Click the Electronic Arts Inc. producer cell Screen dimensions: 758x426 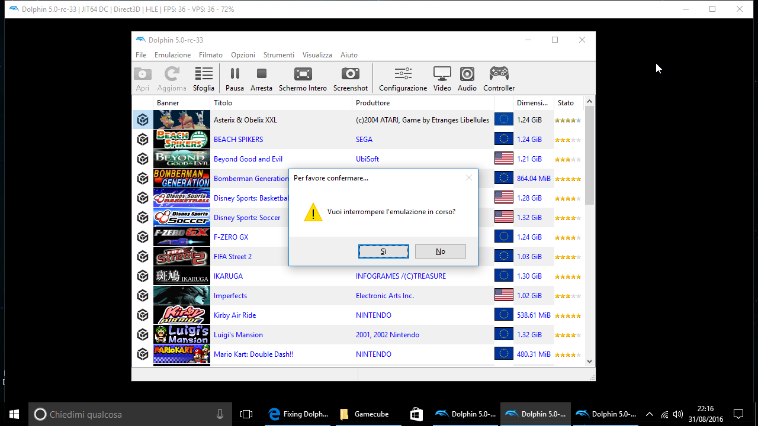point(385,296)
